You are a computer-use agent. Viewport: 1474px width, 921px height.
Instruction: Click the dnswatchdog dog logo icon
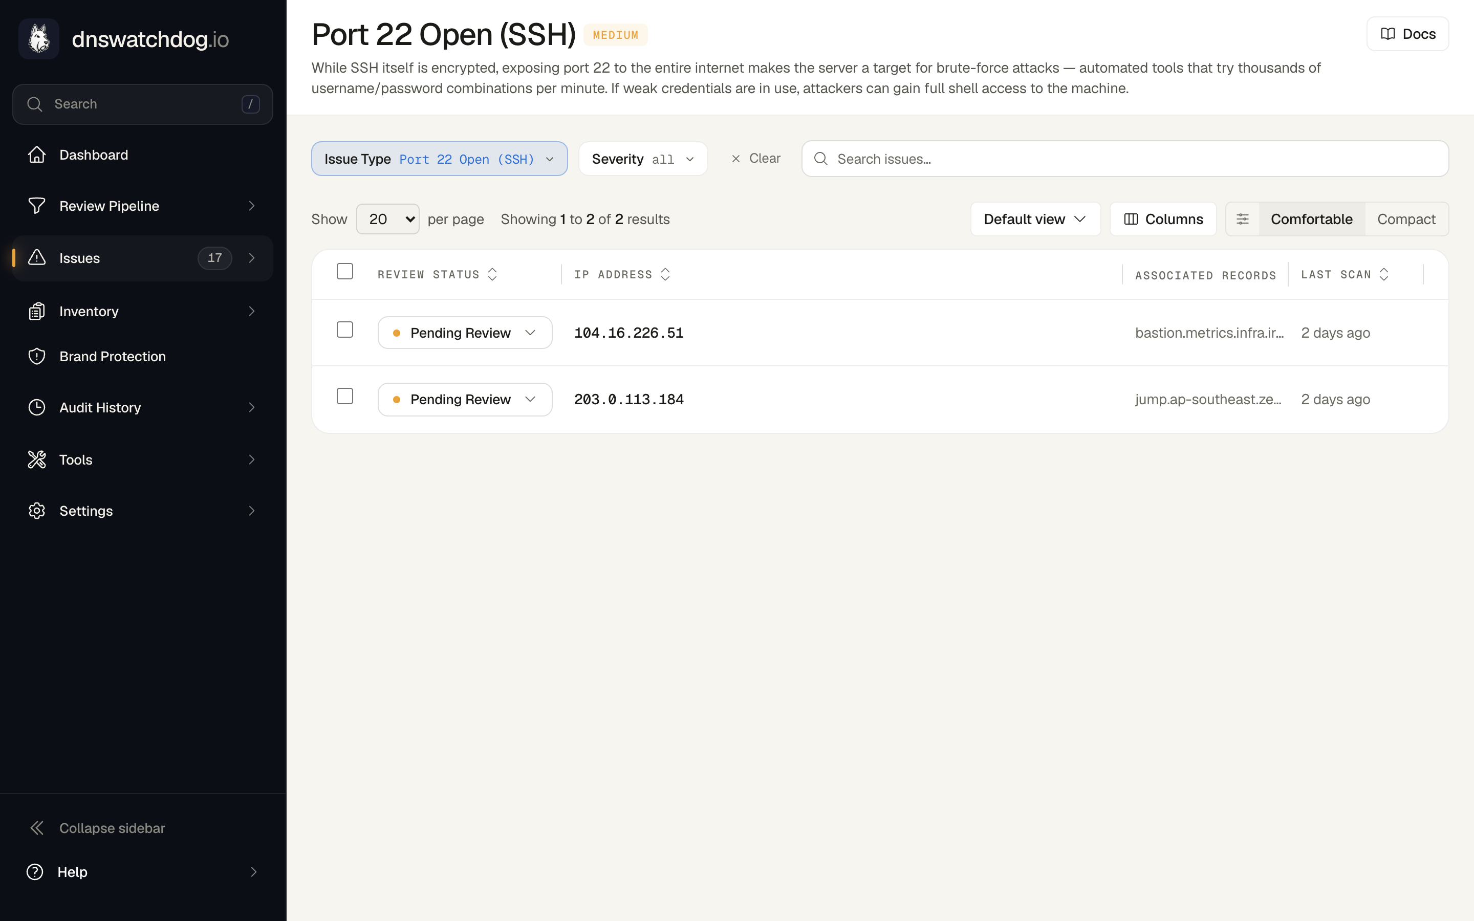pyautogui.click(x=39, y=39)
